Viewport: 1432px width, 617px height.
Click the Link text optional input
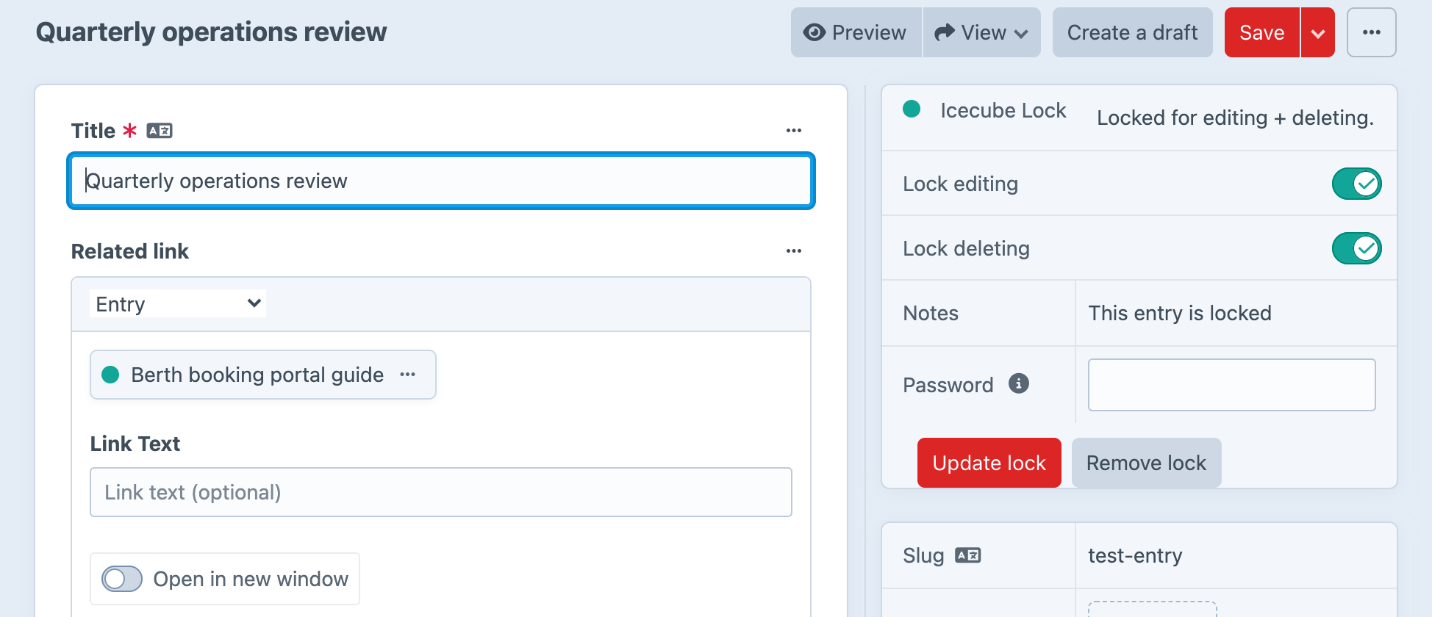441,492
